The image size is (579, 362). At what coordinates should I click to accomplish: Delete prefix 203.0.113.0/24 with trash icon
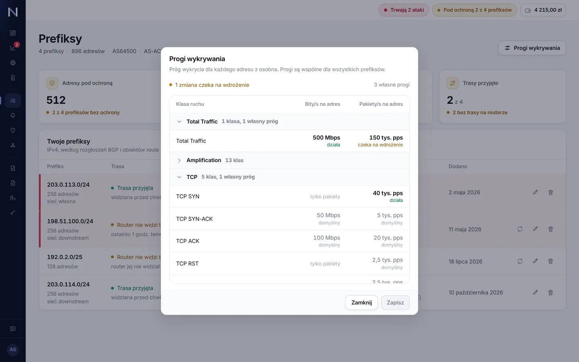click(x=550, y=192)
